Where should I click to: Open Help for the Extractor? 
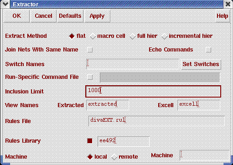222,16
